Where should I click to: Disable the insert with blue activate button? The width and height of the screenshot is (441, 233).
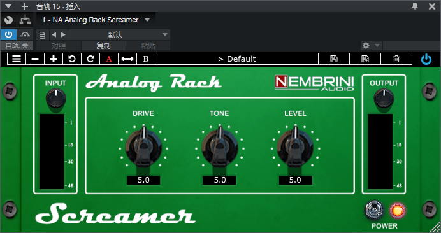(8, 35)
